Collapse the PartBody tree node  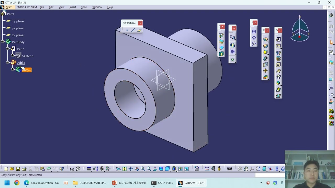click(3, 41)
